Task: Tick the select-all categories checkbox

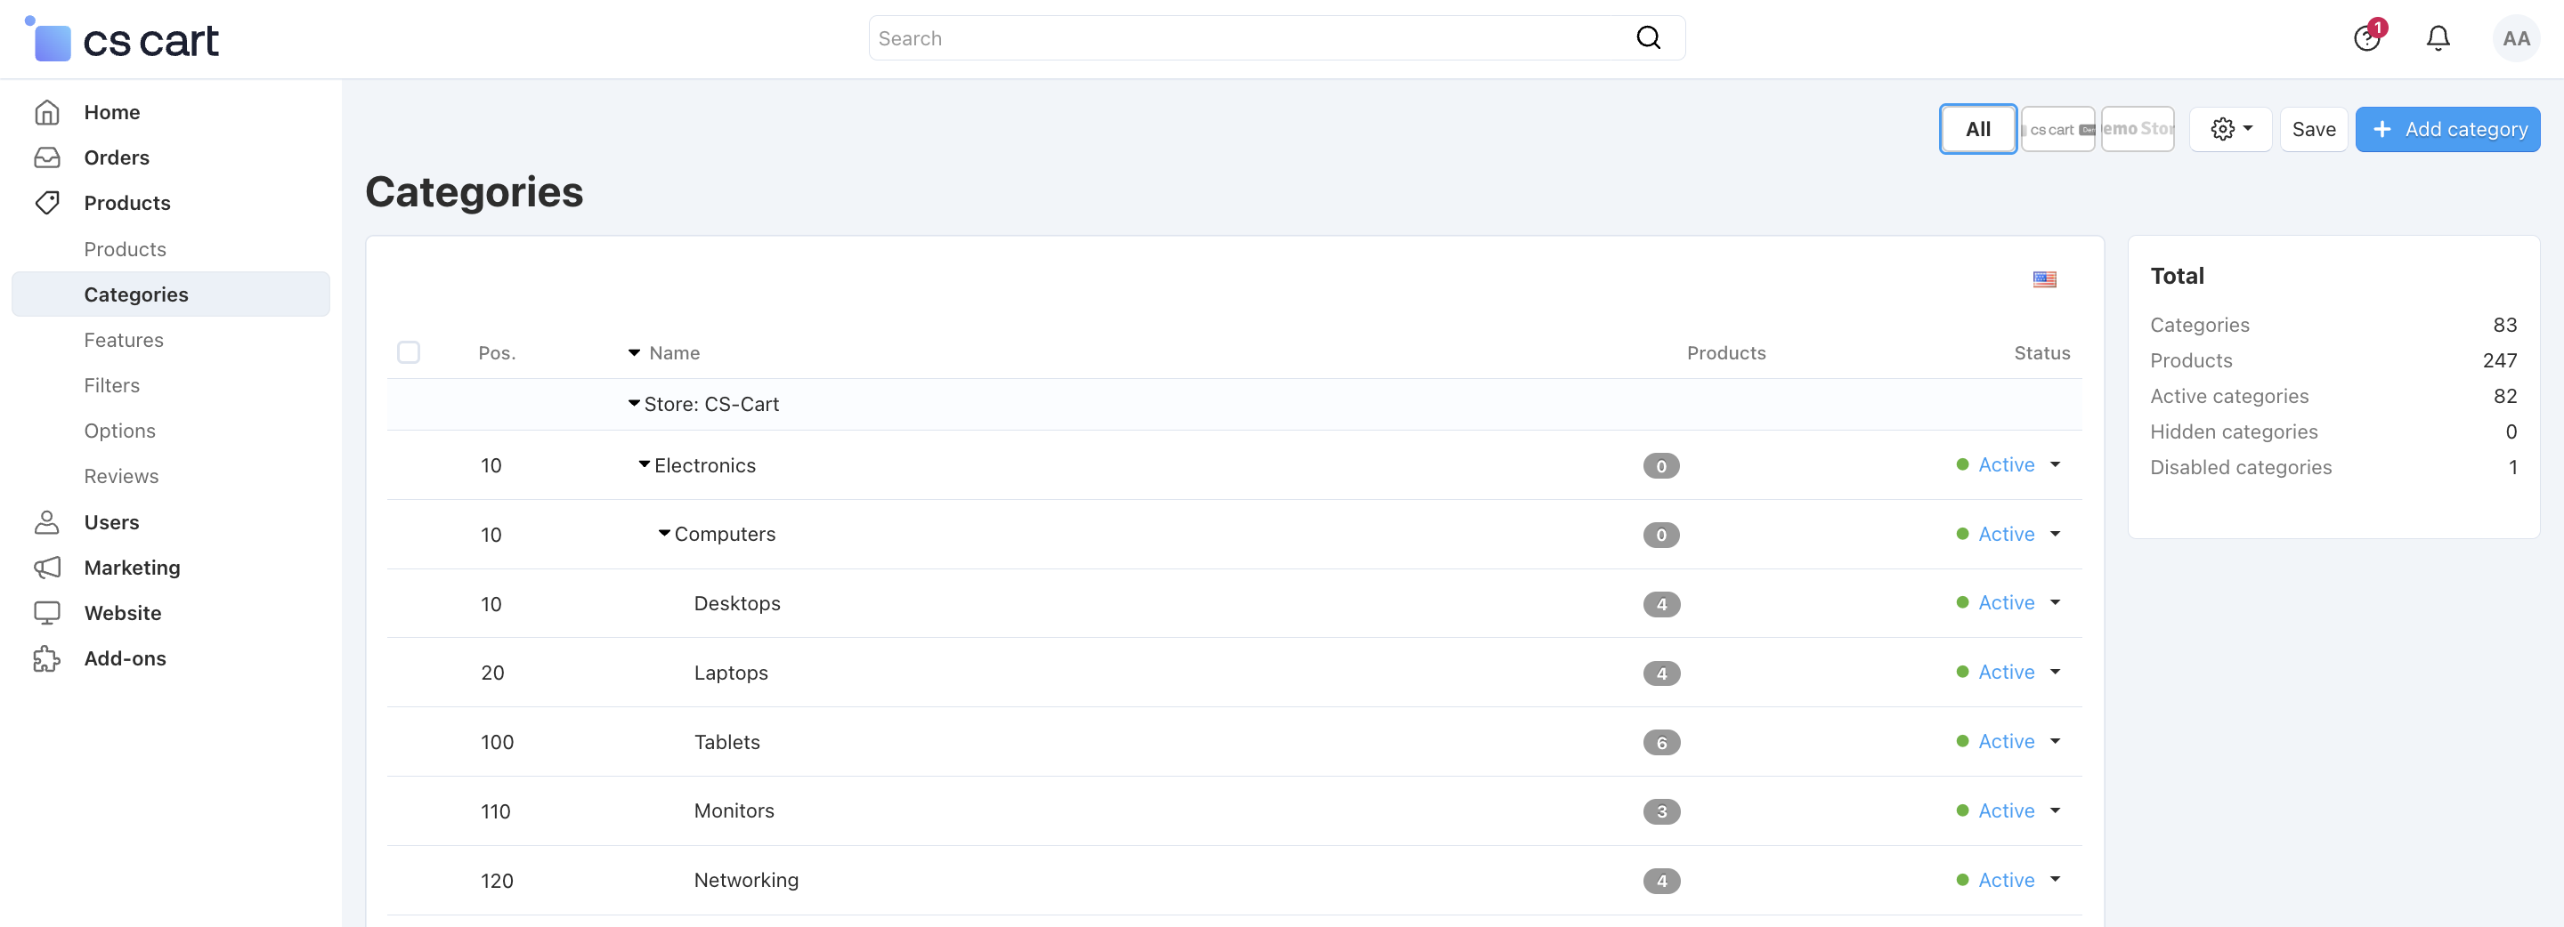Action: click(x=408, y=352)
